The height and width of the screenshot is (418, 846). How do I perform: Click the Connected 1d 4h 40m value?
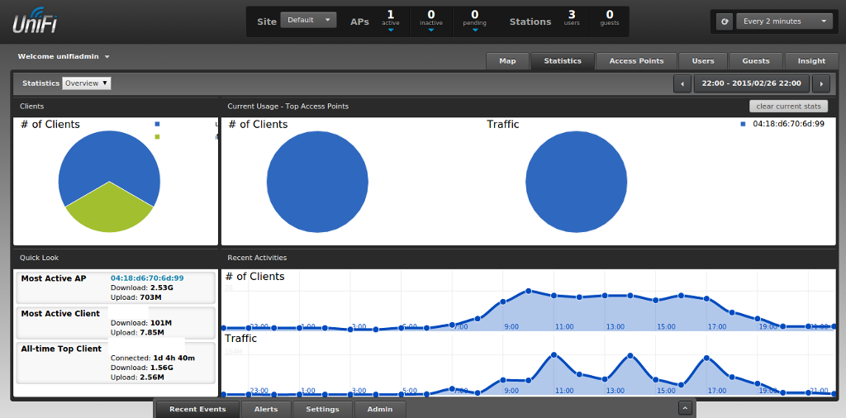coord(173,359)
